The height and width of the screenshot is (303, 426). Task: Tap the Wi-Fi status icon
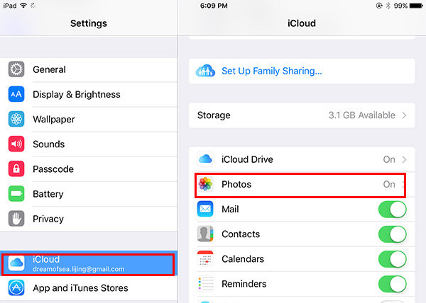23,6
